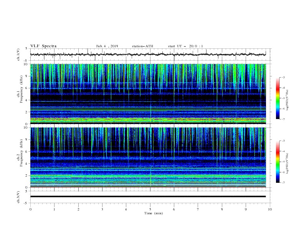The width and height of the screenshot is (304, 235).
Task: Click the ch.1 voltage waveform trace
Action: coord(148,55)
